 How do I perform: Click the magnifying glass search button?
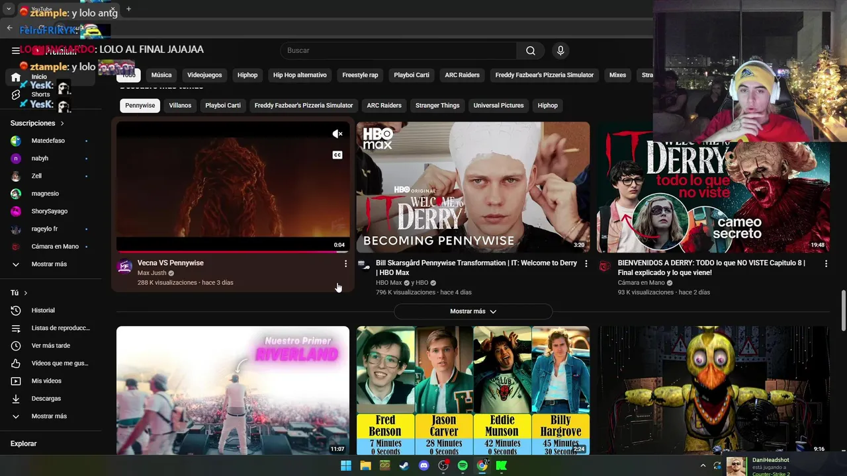coord(531,50)
